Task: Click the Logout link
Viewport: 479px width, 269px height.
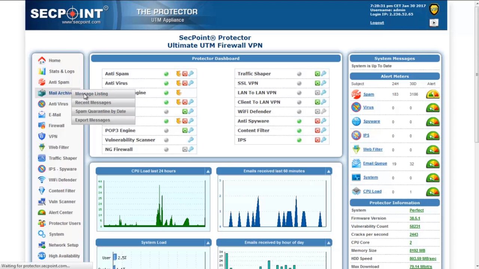Action: coord(377,23)
